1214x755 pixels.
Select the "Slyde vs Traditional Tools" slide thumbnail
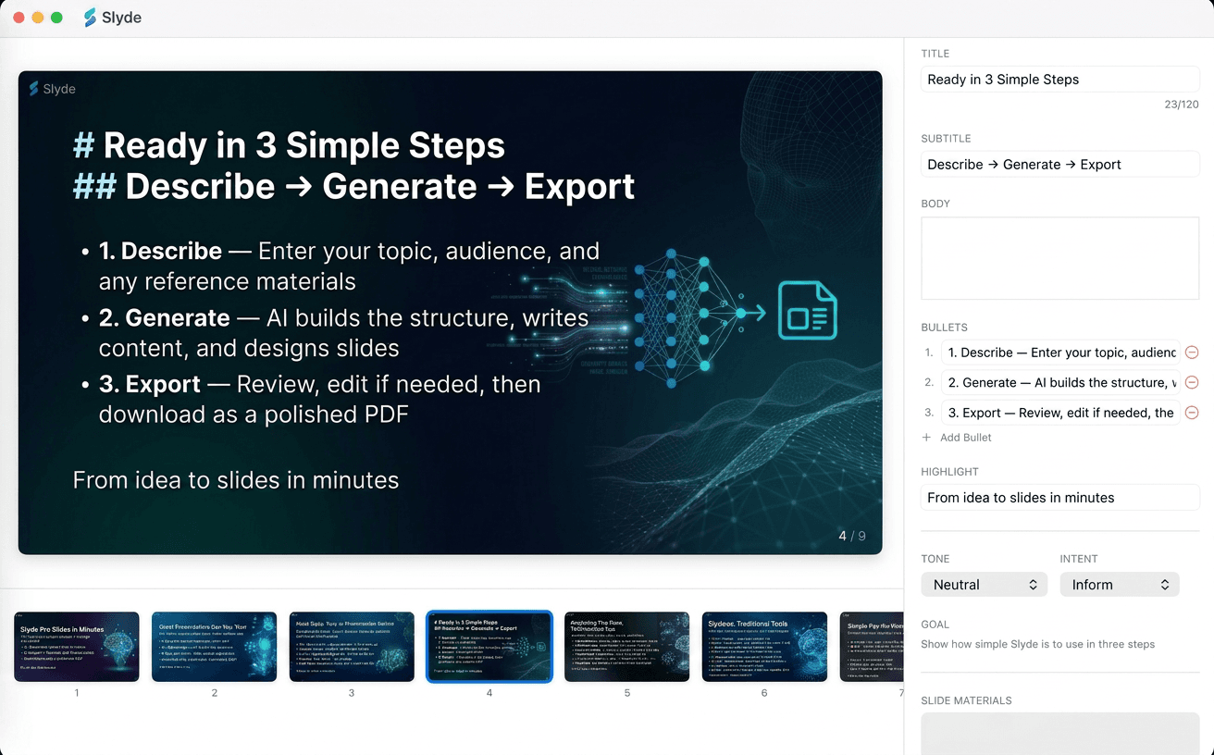point(764,646)
